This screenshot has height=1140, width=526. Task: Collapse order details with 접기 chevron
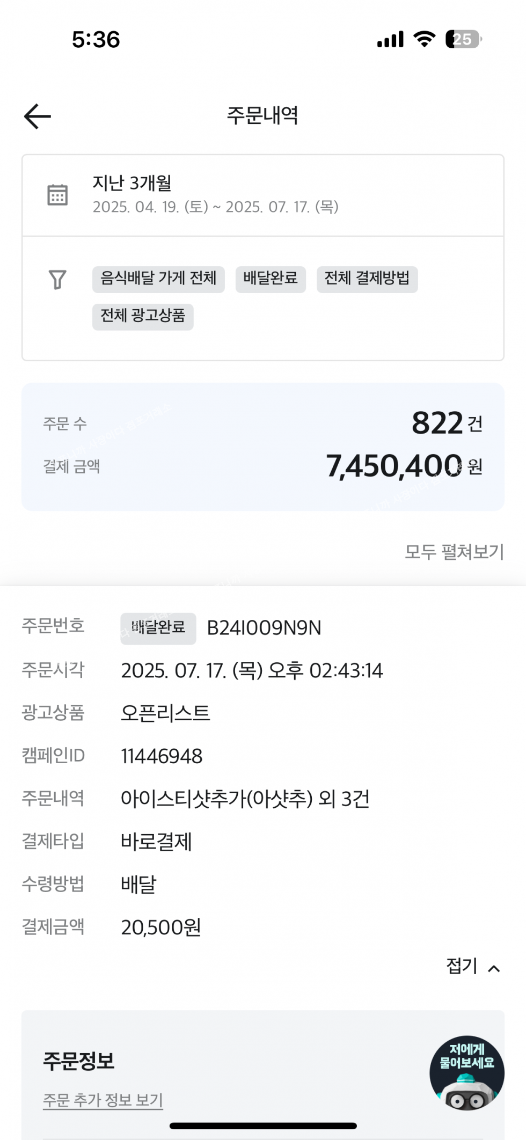[473, 967]
